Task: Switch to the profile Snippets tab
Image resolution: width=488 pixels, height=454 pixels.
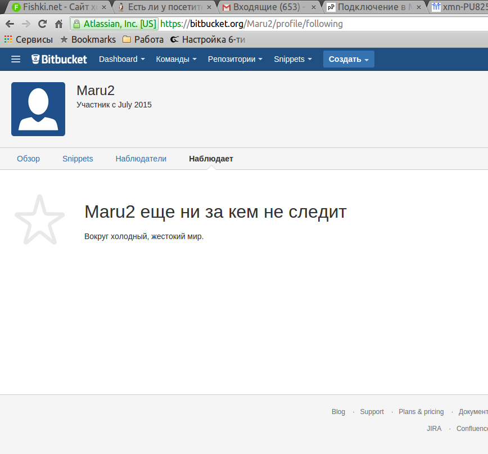Action: 78,159
